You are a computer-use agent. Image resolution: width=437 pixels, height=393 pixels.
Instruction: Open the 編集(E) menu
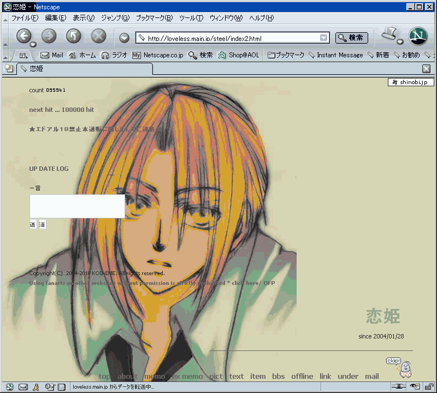[56, 18]
